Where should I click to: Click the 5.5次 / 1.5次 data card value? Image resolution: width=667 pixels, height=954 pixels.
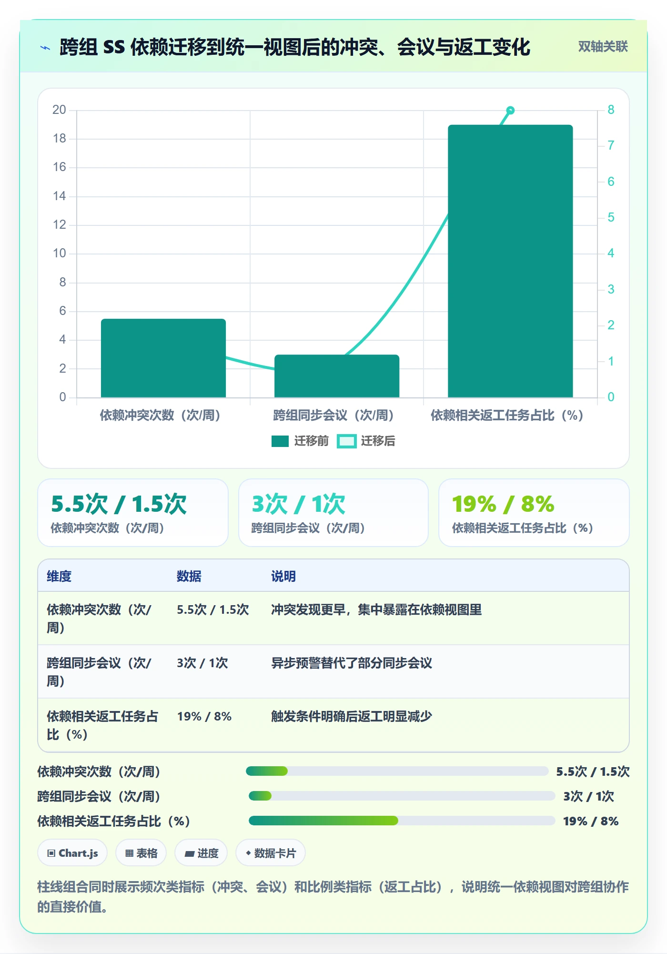pyautogui.click(x=119, y=504)
